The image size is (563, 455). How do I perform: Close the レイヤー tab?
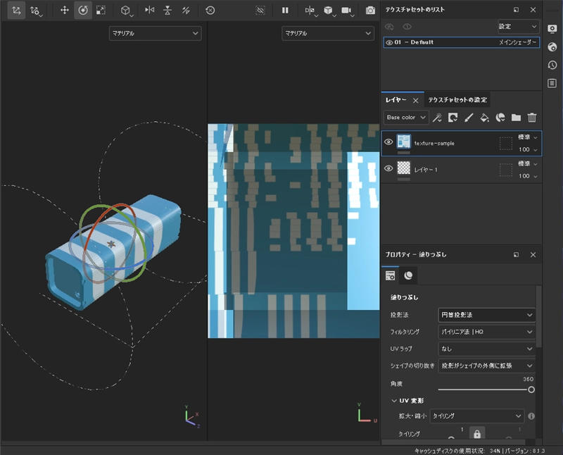pos(415,101)
